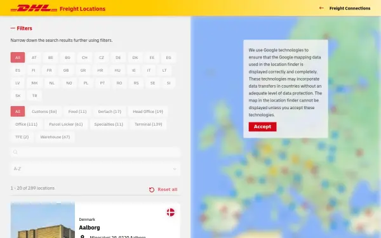Accept Google mapping technologies

click(x=262, y=126)
